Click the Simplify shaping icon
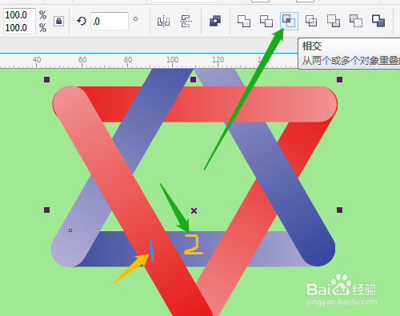Image resolution: width=400 pixels, height=316 pixels. click(x=311, y=21)
